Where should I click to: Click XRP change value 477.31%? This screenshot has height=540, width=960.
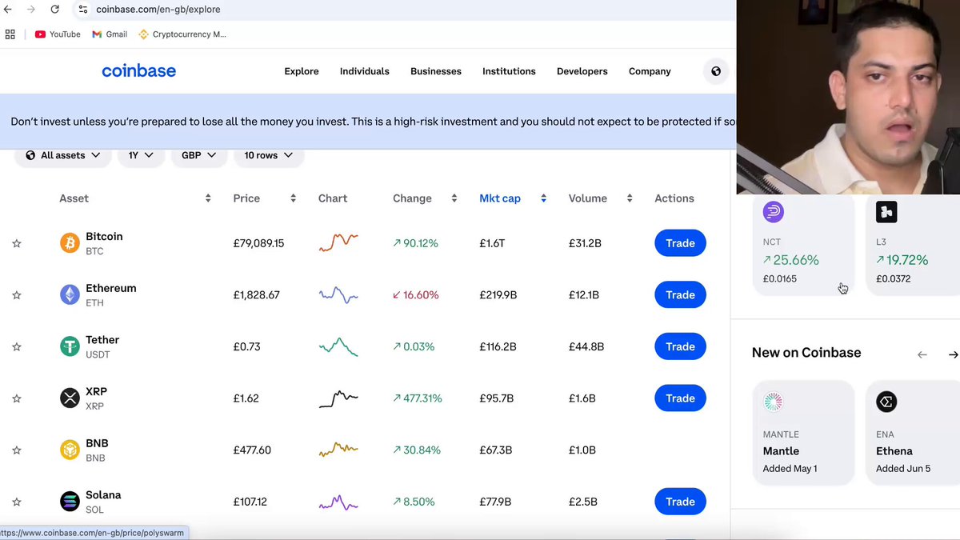point(417,398)
